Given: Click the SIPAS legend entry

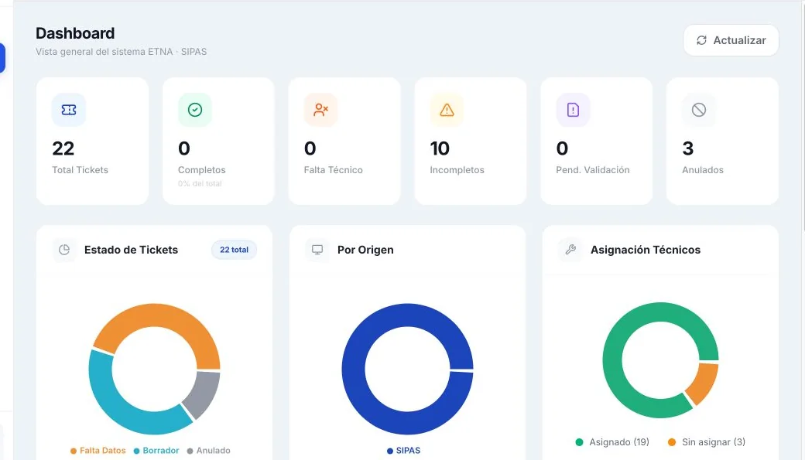Looking at the screenshot, I should point(403,451).
